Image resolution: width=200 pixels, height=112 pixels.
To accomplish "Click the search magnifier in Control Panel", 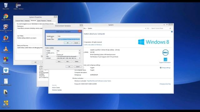I will (x=170, y=28).
